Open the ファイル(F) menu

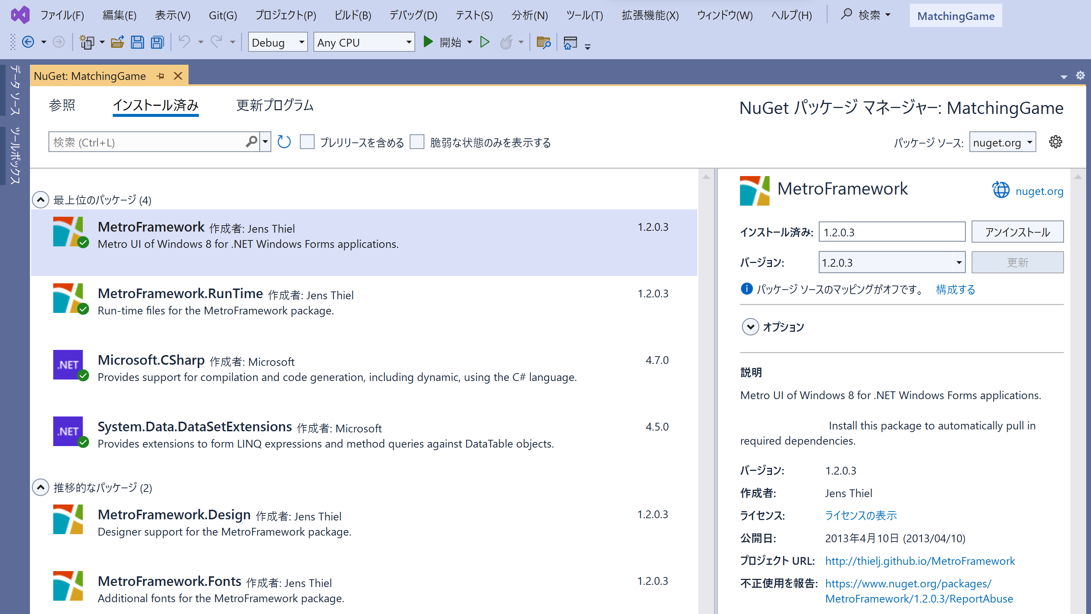pyautogui.click(x=62, y=16)
